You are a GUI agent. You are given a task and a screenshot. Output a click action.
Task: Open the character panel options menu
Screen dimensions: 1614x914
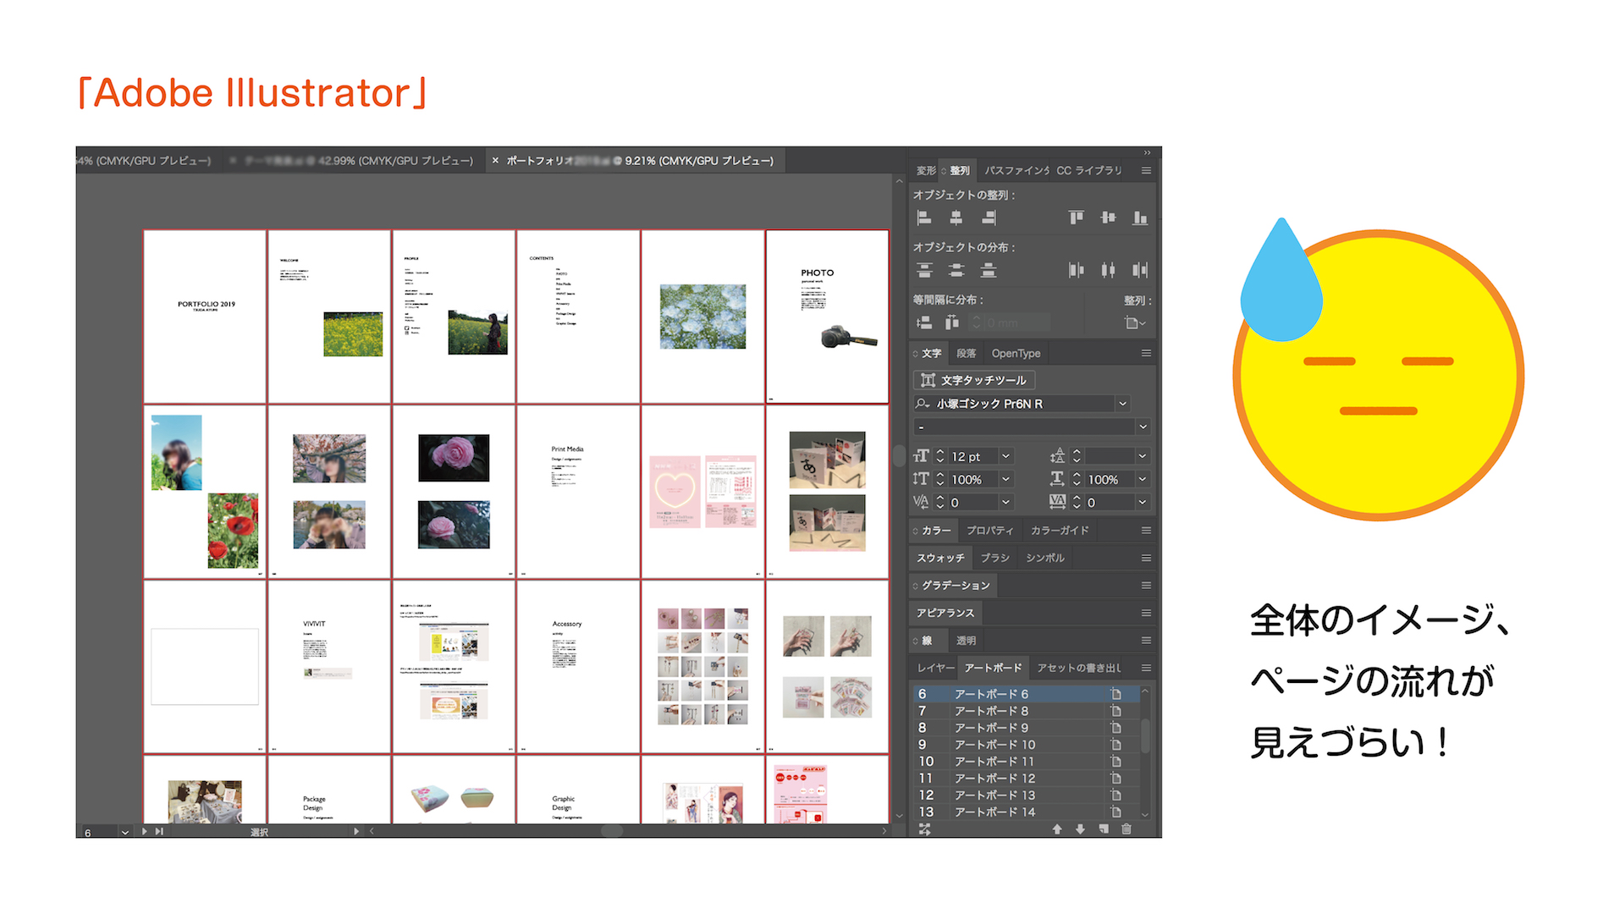(1146, 353)
